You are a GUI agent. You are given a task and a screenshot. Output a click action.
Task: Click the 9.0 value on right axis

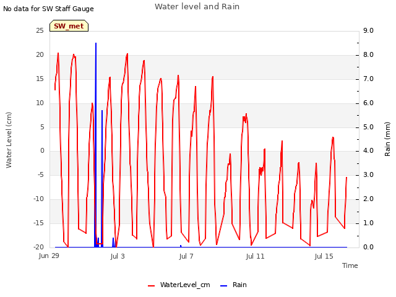[368, 30]
